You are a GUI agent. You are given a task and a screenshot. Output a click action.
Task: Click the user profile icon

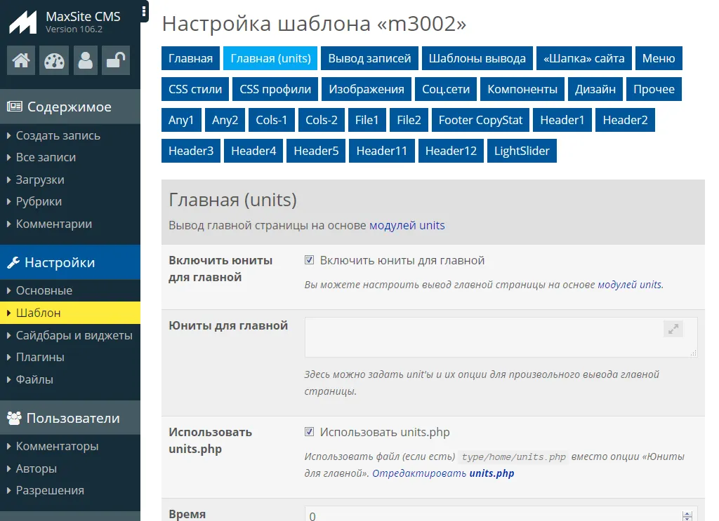click(86, 61)
